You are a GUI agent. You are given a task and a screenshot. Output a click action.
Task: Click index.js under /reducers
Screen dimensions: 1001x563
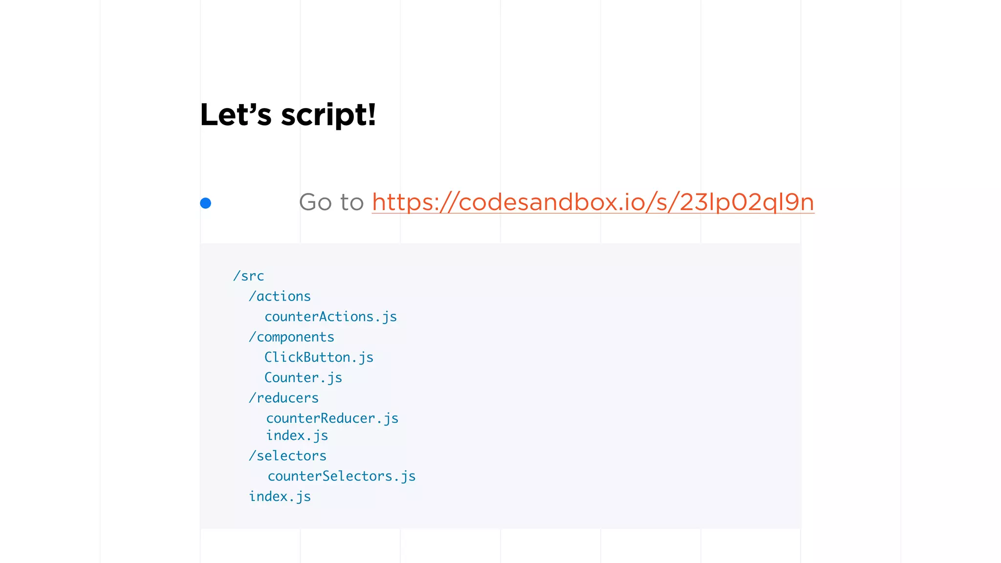tap(297, 436)
